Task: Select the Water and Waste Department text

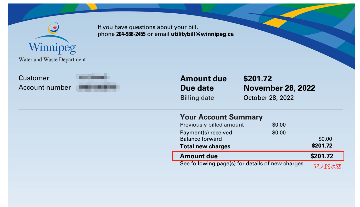Action: click(x=52, y=60)
